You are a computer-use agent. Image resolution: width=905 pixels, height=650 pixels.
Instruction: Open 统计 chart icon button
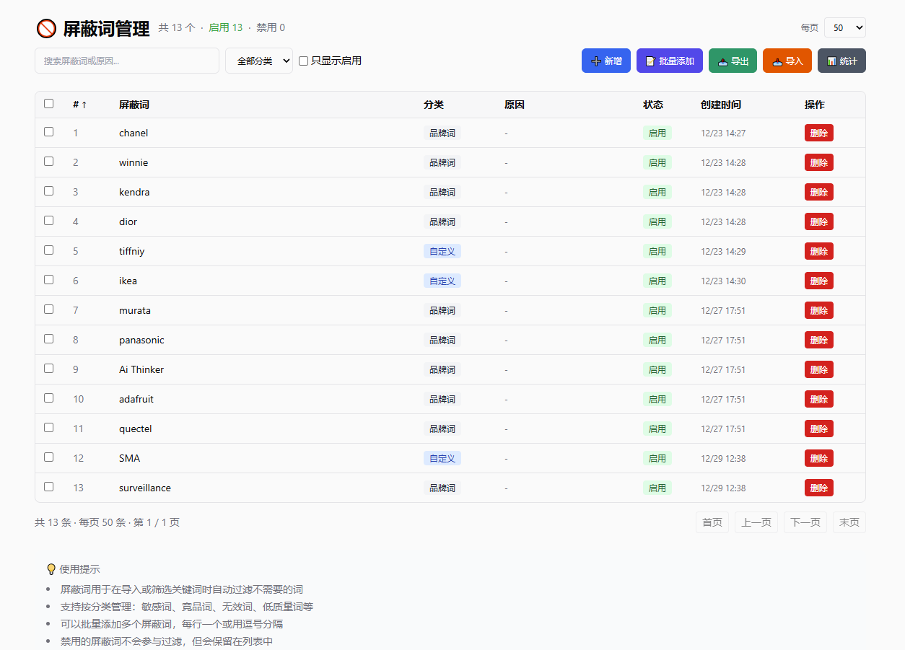[x=841, y=61]
